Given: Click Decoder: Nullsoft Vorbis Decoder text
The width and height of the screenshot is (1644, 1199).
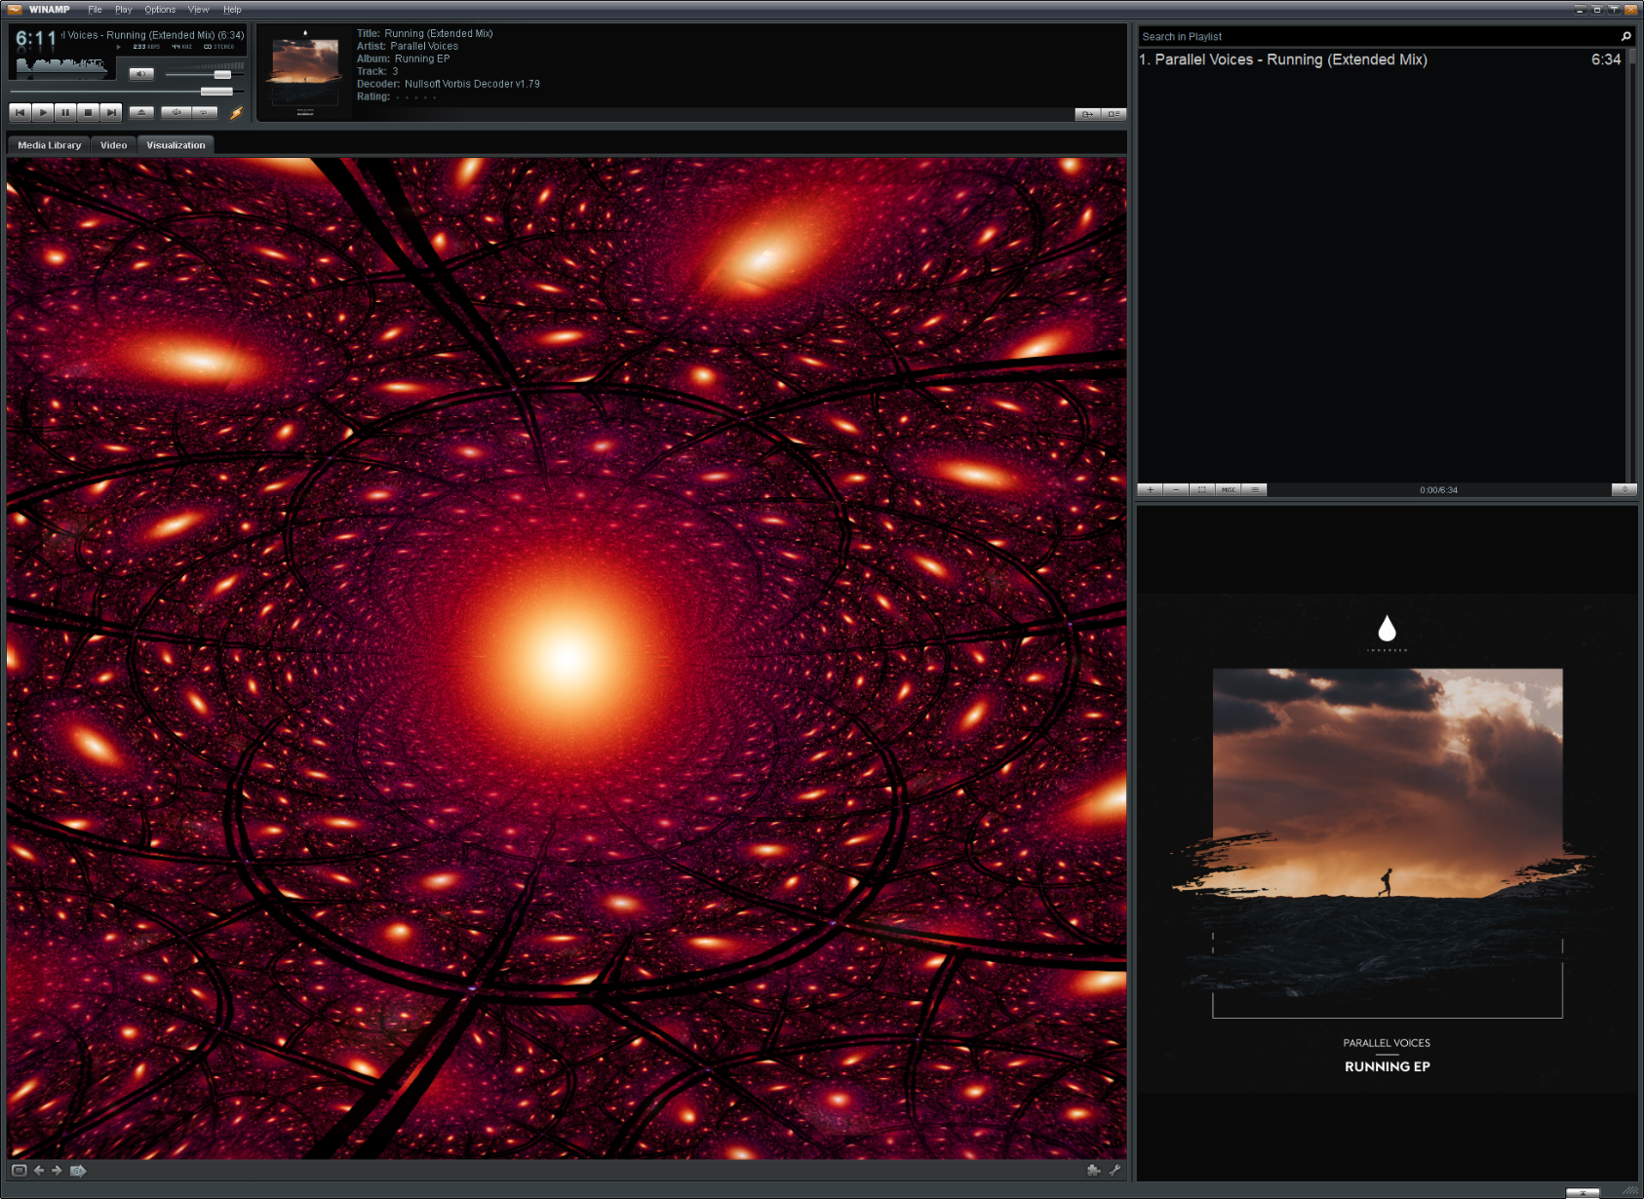Looking at the screenshot, I should [448, 84].
